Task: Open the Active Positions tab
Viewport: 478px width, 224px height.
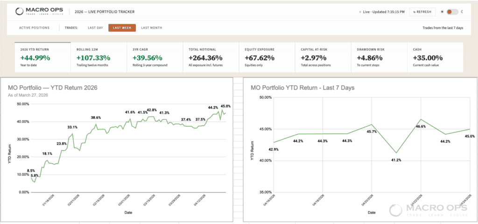Action: point(34,28)
